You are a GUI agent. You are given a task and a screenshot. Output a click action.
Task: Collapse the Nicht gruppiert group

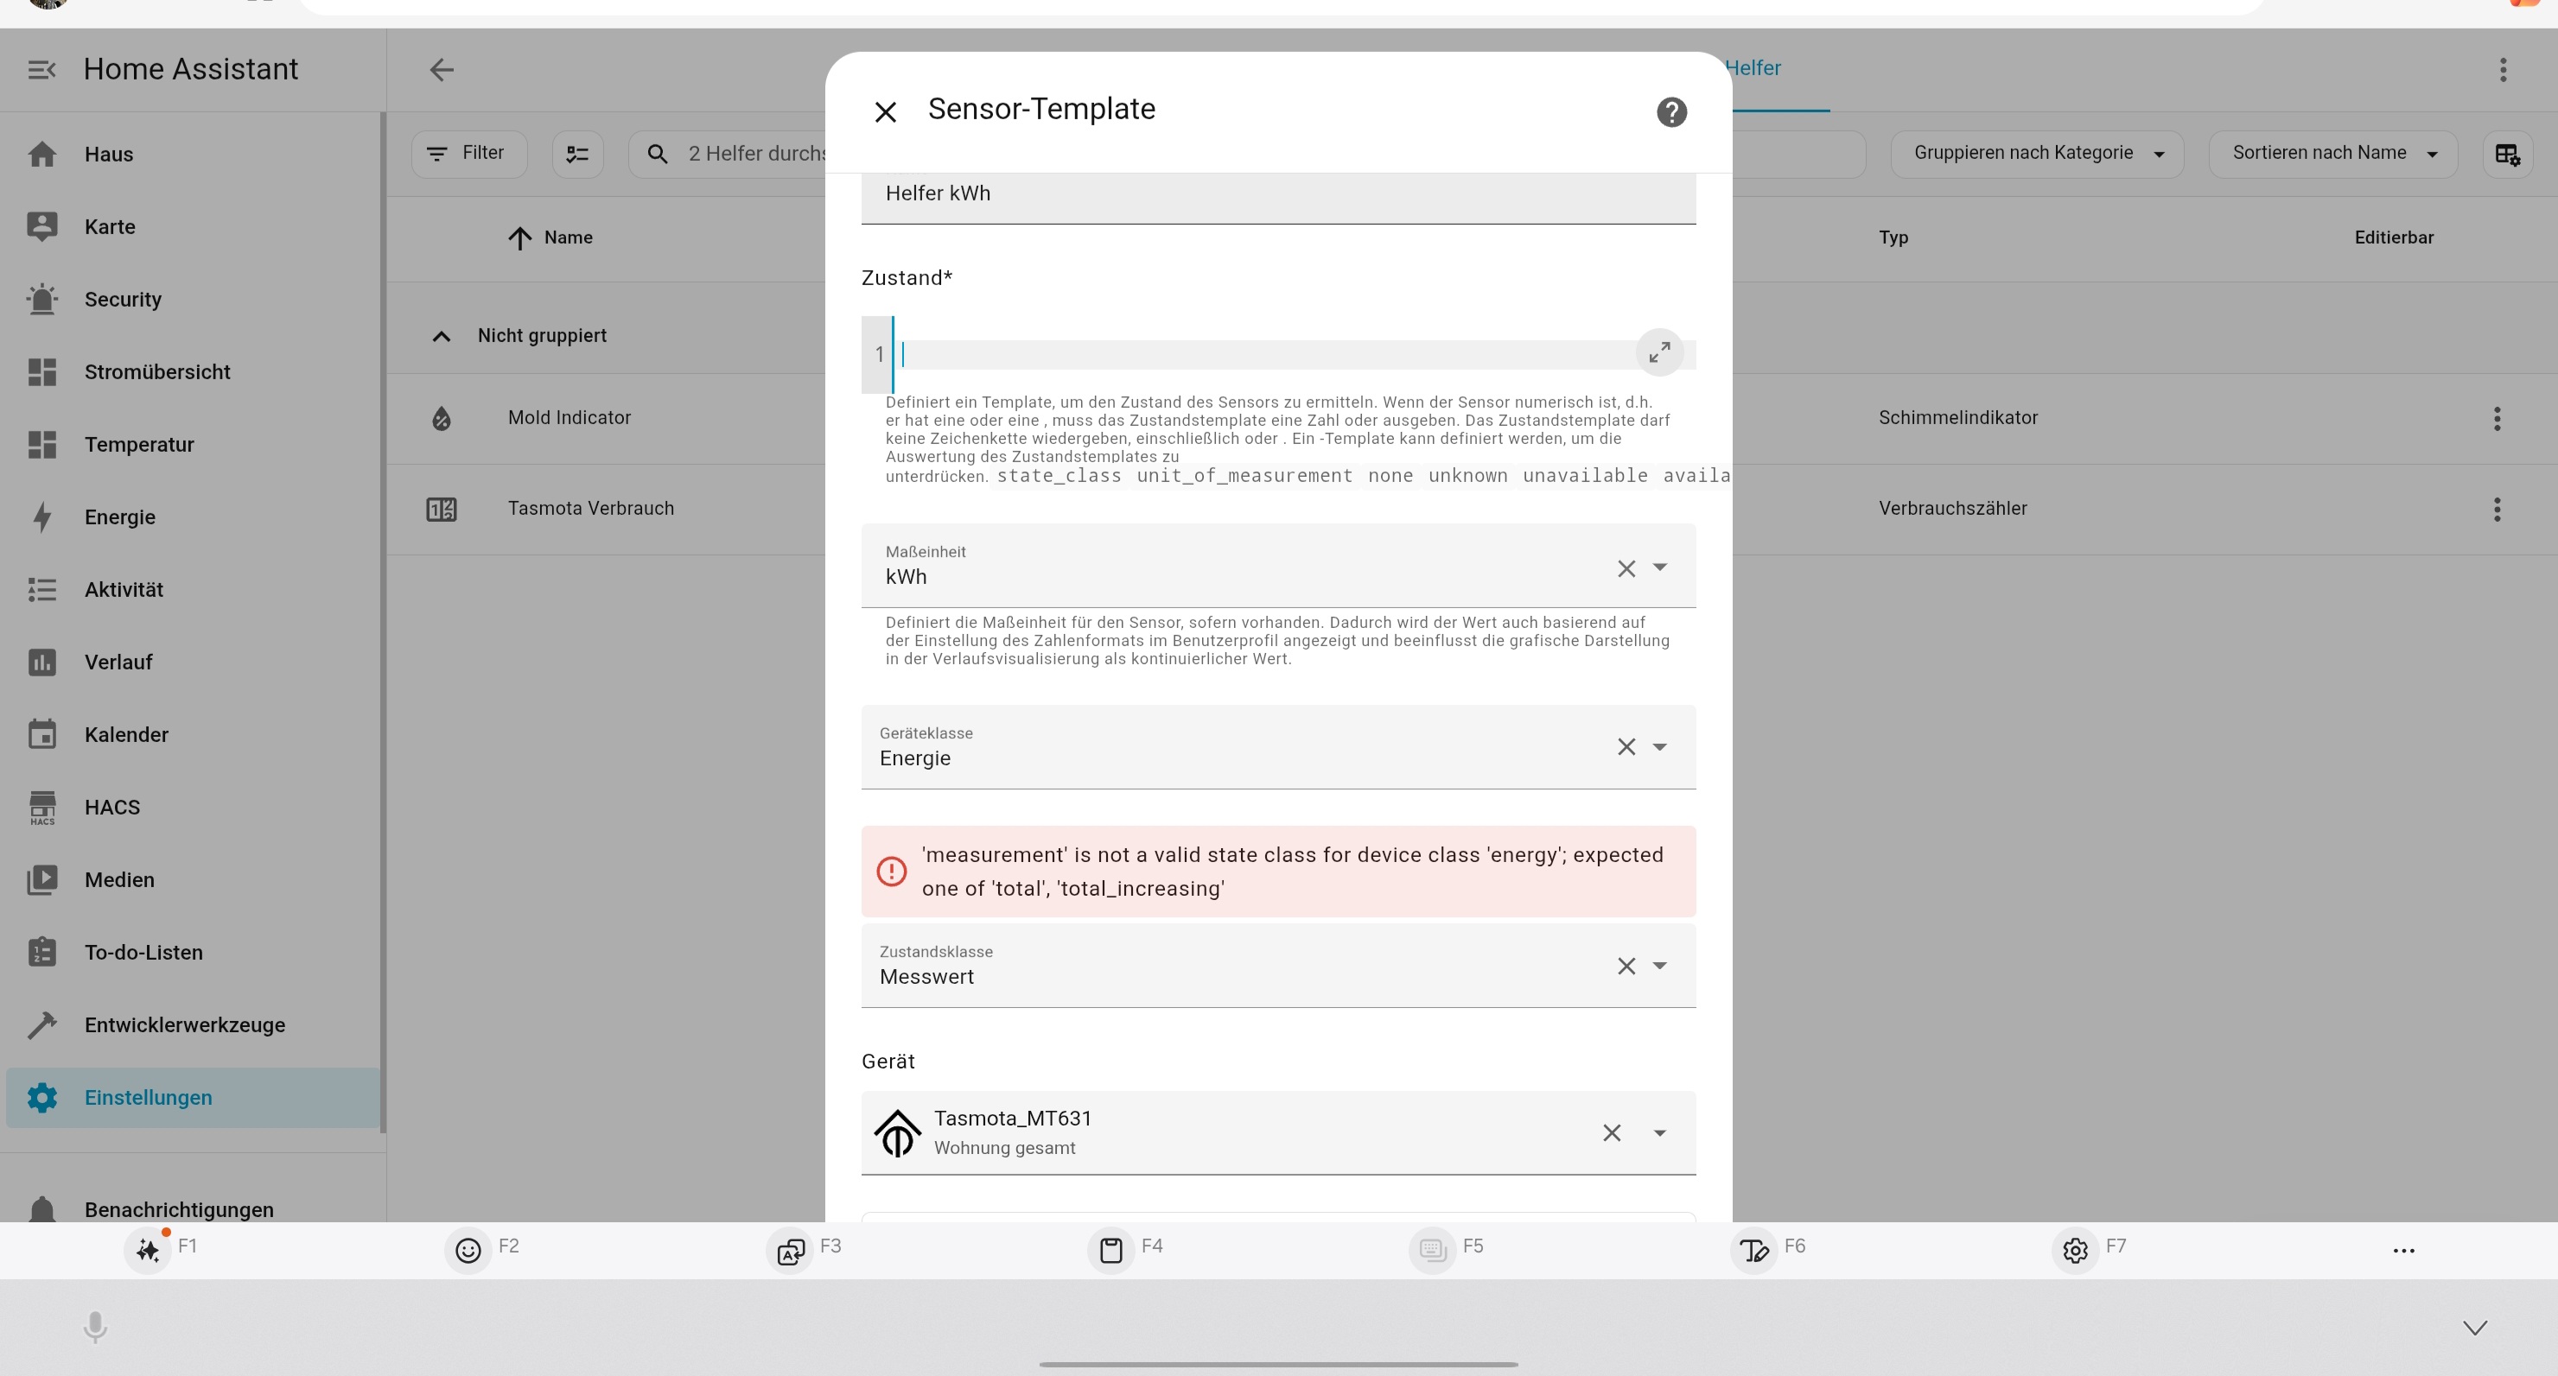pos(442,337)
